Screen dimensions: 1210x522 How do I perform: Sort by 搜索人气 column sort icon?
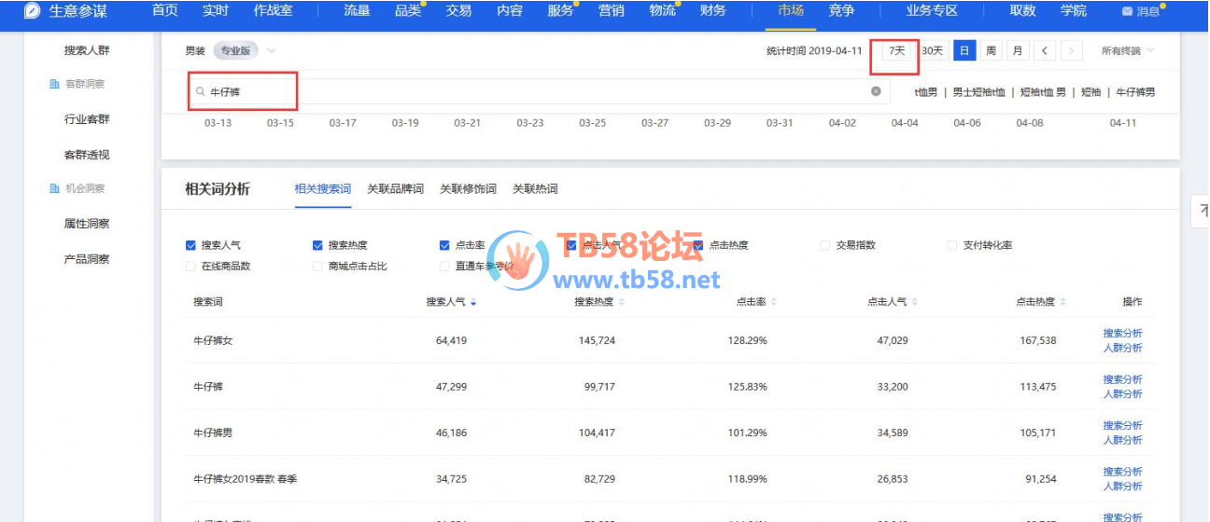click(473, 302)
